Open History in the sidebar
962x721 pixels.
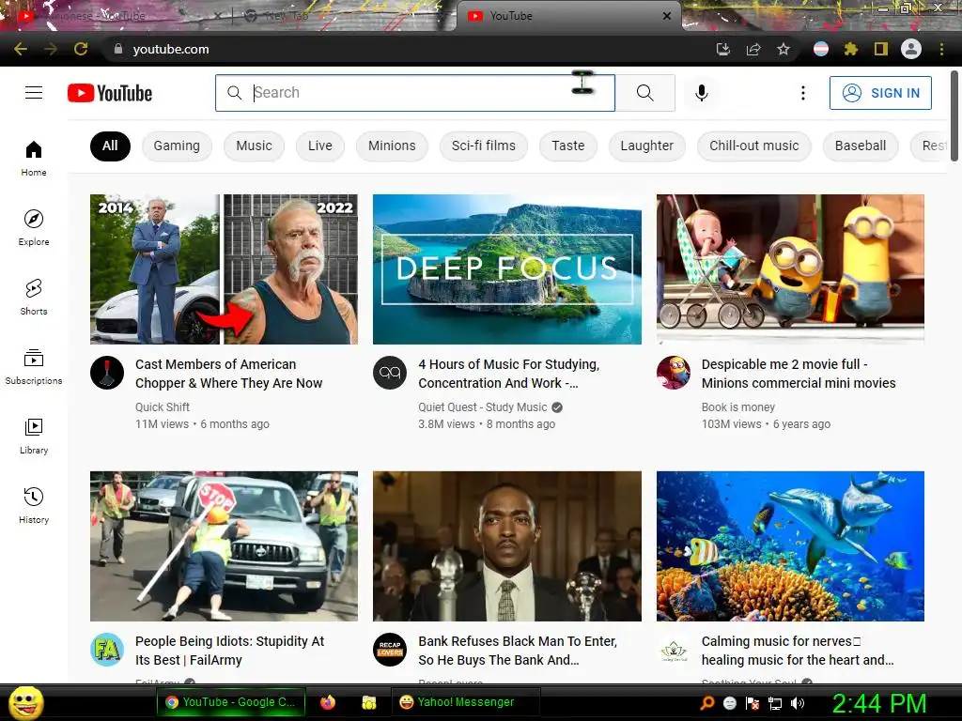coord(34,505)
